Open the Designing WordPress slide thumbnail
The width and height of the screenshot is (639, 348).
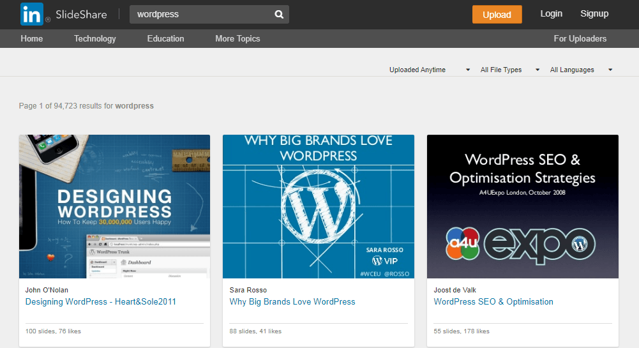(114, 207)
